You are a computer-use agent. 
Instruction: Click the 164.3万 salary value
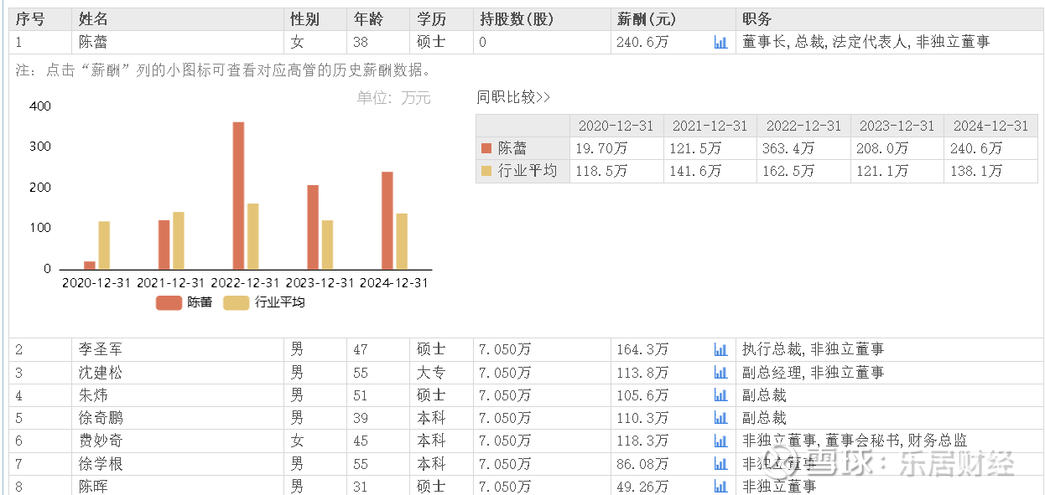tap(642, 349)
